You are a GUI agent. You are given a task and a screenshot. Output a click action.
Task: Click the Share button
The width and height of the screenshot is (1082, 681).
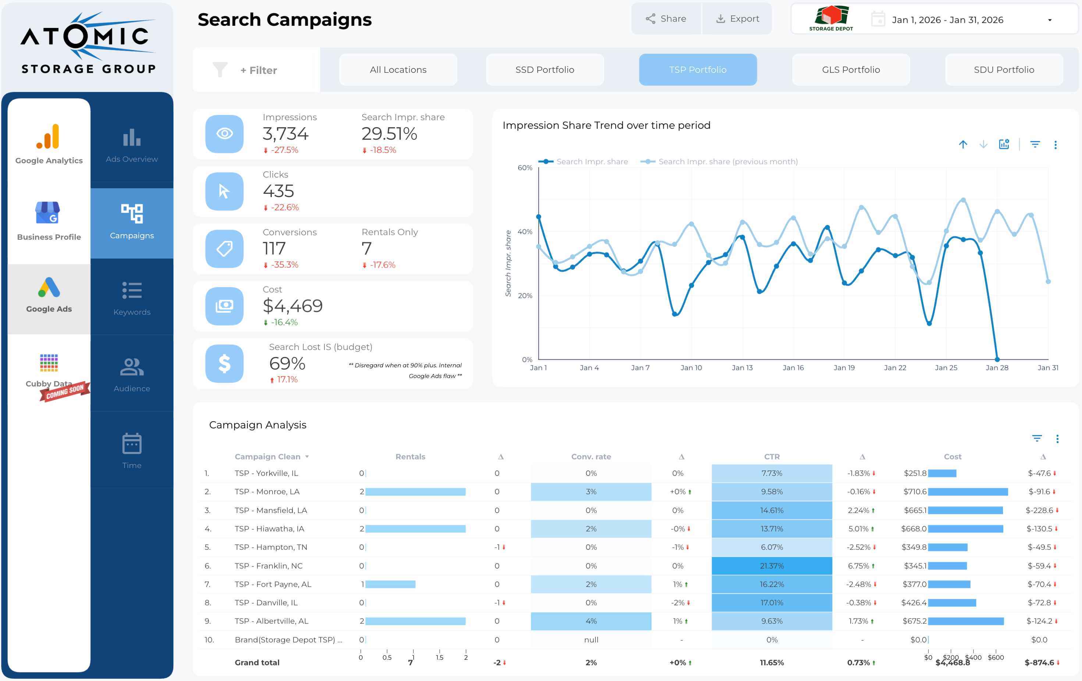(666, 19)
